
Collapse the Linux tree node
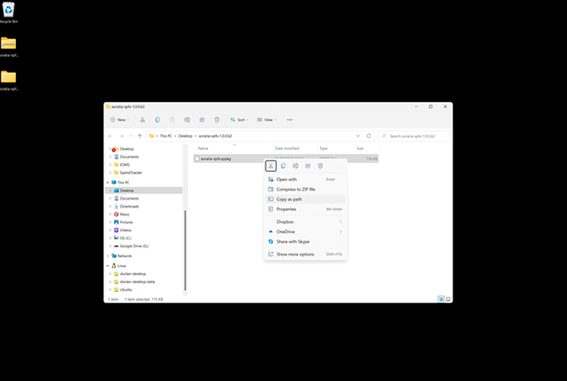coord(107,266)
